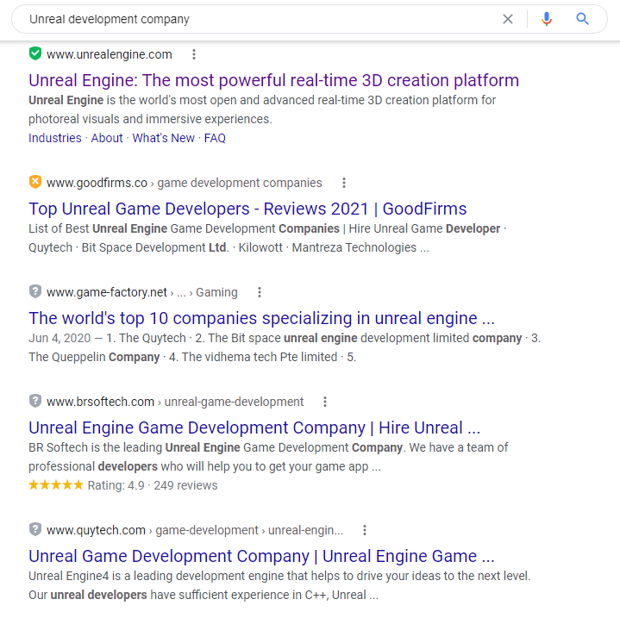
Task: Click the 'professional developers who will help' snippet line
Action: 204,466
